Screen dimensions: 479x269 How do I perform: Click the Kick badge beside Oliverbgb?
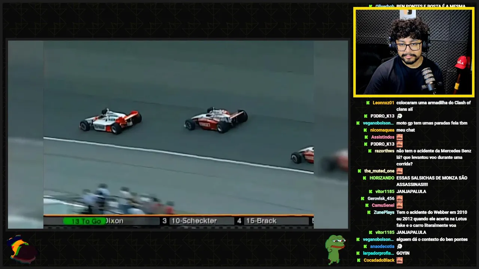[370, 6]
